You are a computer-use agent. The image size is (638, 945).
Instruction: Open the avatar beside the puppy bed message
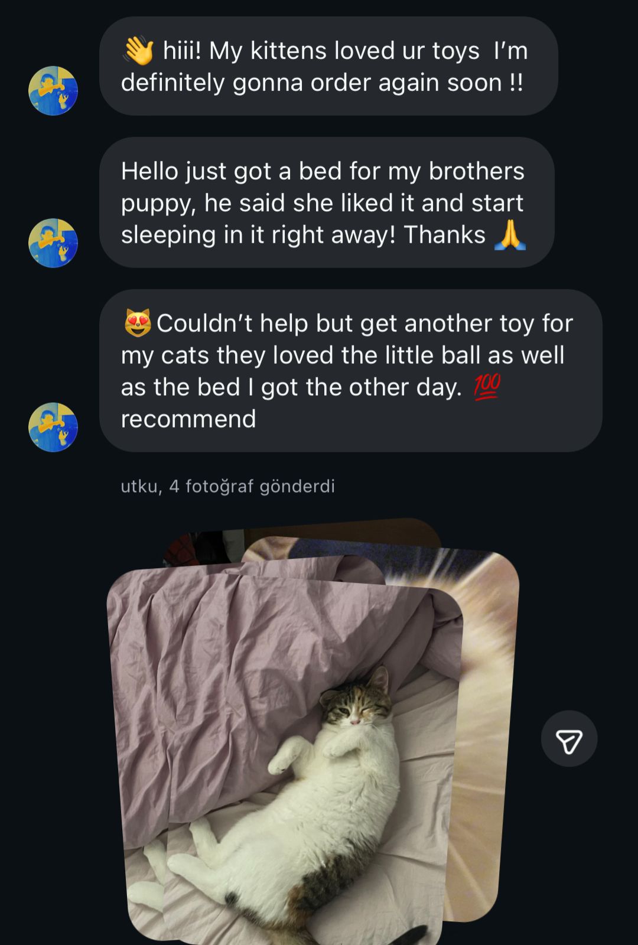pyautogui.click(x=53, y=243)
